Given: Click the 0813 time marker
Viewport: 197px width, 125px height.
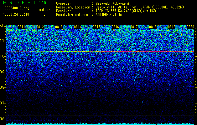Looking at the screenshot, I should 59,27.
